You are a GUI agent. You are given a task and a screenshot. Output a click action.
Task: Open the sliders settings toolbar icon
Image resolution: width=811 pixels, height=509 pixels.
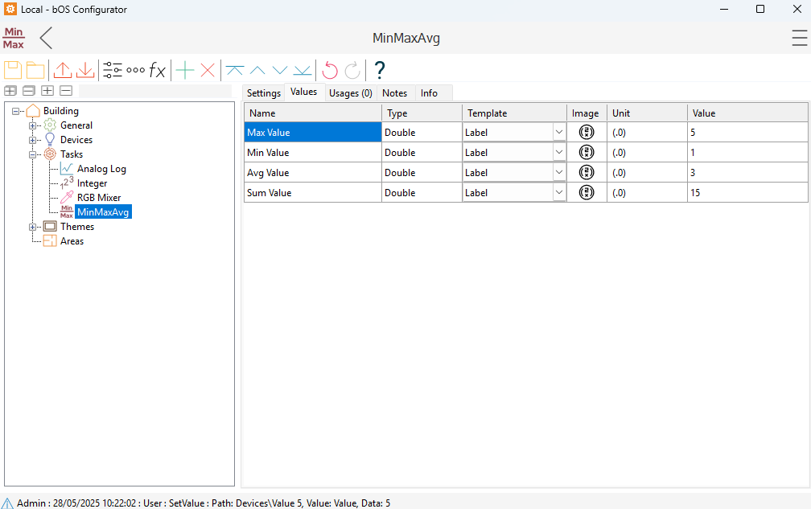click(113, 70)
